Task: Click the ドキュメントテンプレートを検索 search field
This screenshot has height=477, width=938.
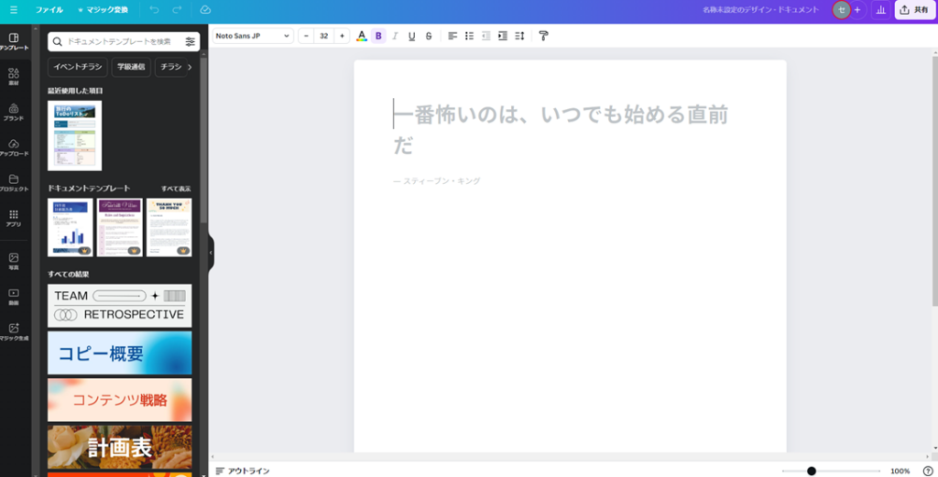Action: (x=117, y=41)
